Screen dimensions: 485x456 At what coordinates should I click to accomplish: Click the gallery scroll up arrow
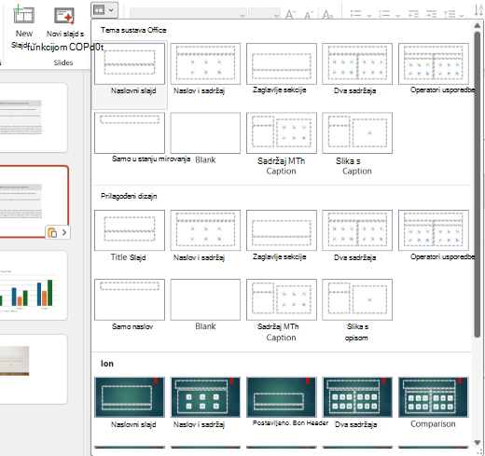(x=478, y=26)
